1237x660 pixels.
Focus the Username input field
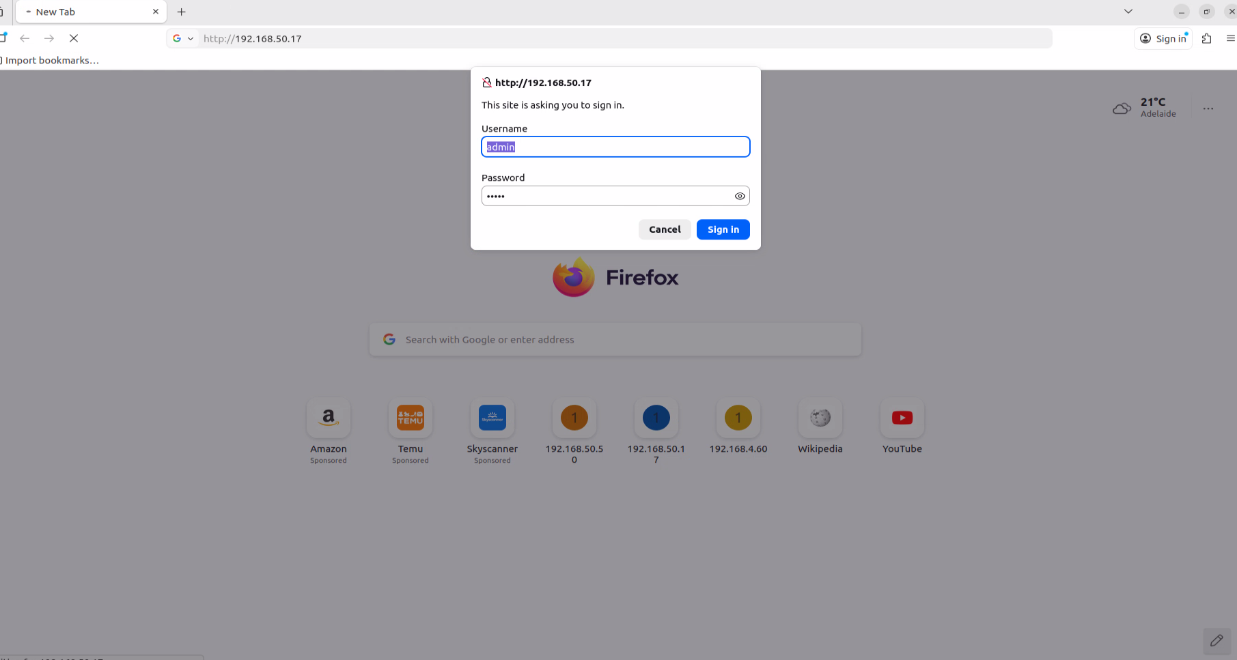pos(615,147)
